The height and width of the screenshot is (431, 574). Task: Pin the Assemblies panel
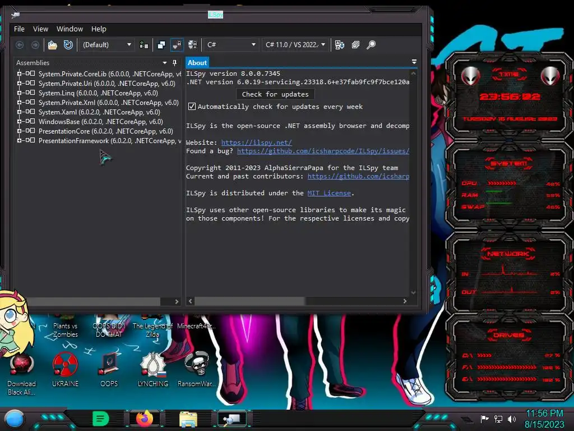pos(175,63)
